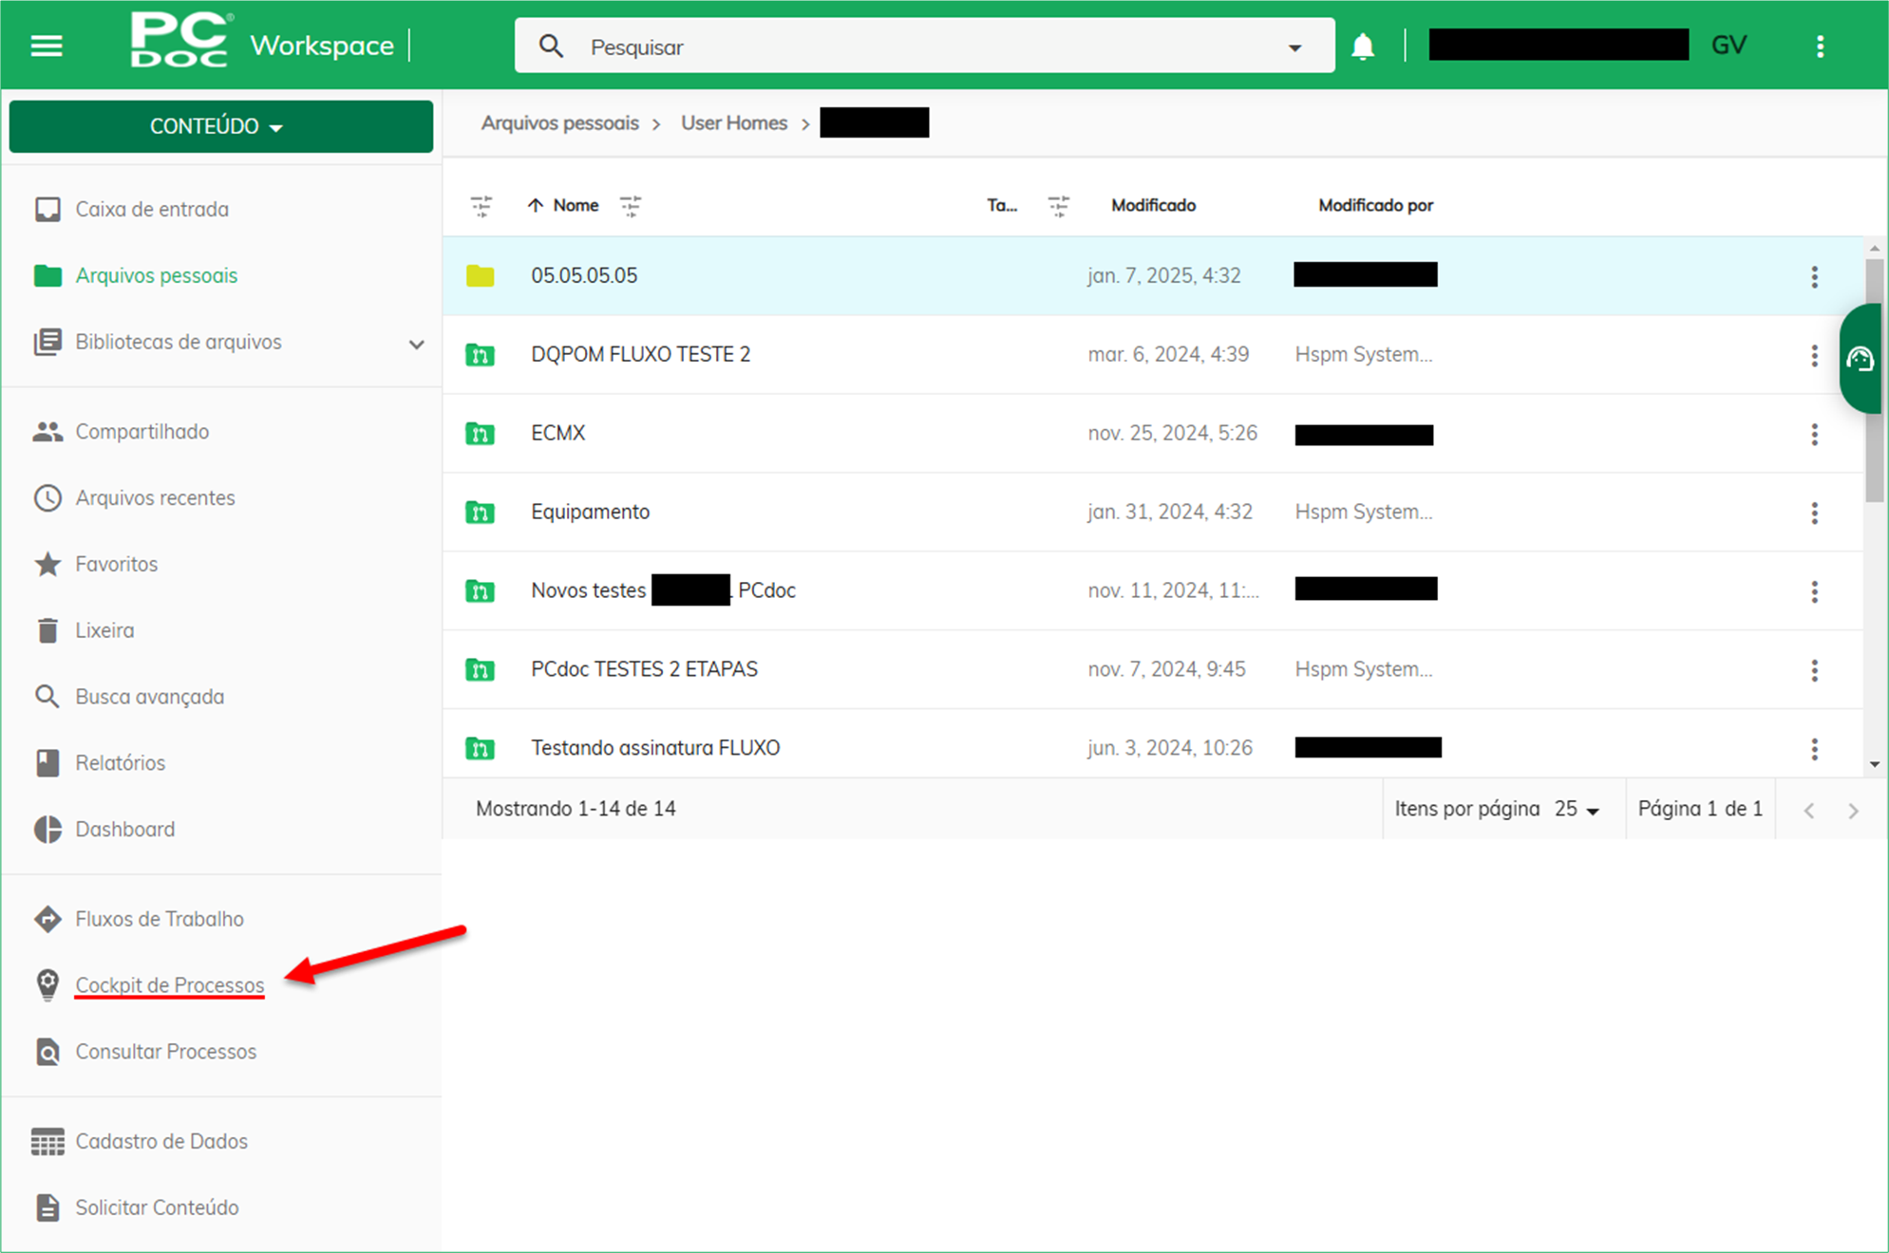The width and height of the screenshot is (1889, 1253).
Task: Click the Cockpit de Processos bulb icon
Action: click(x=47, y=985)
